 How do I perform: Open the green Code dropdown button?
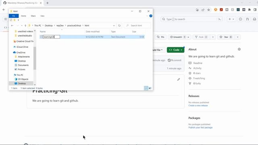176,50
